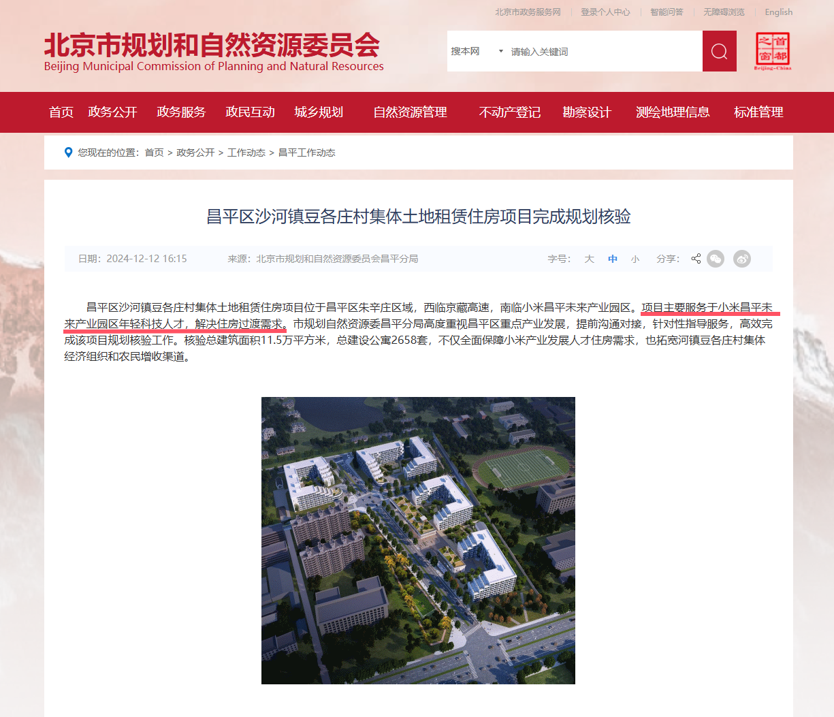The image size is (834, 717).
Task: Open the 登录个人中心 login link
Action: click(605, 12)
